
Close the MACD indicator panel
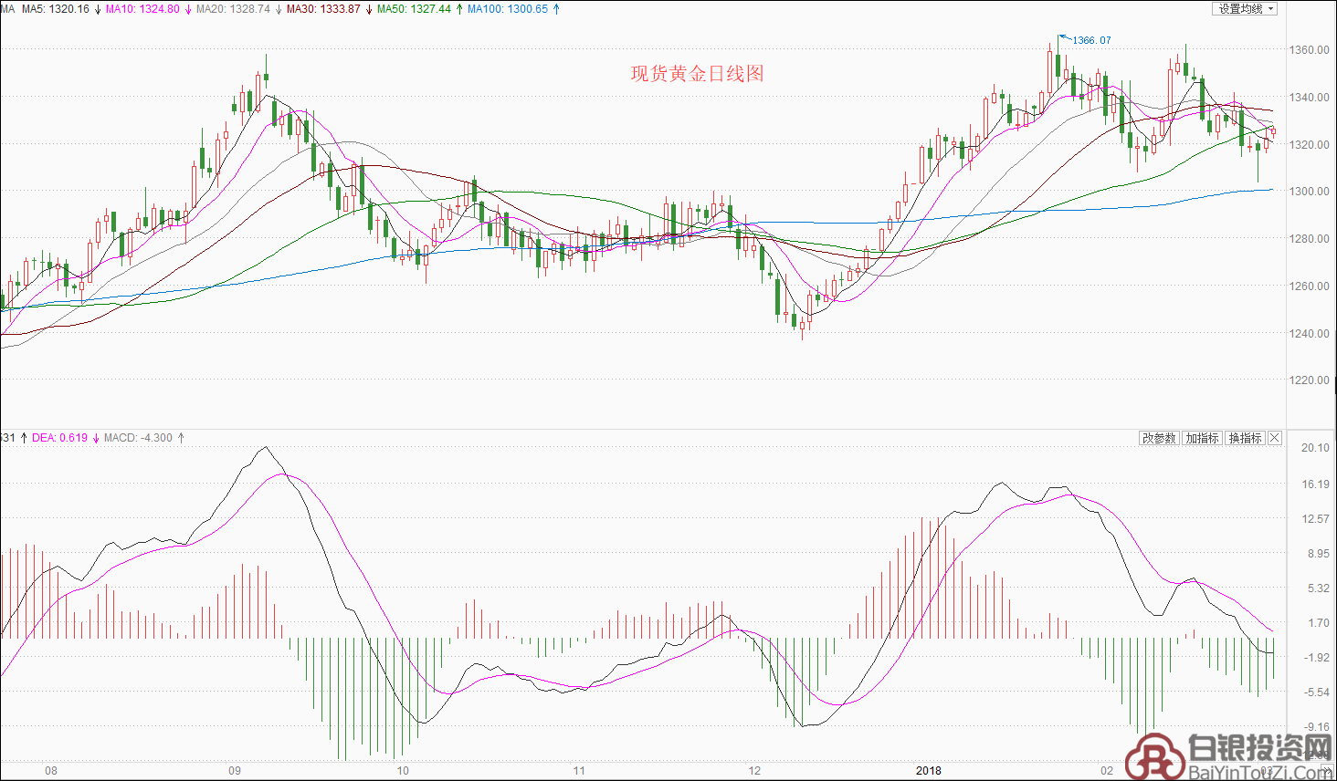[x=1275, y=438]
